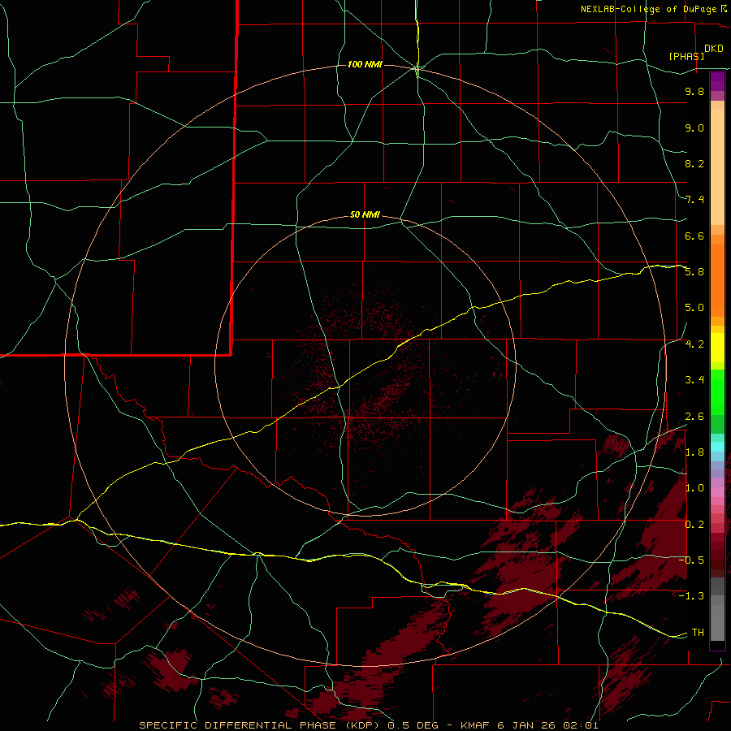
Task: Click the "100 NMI" range ring label
Action: click(x=365, y=64)
